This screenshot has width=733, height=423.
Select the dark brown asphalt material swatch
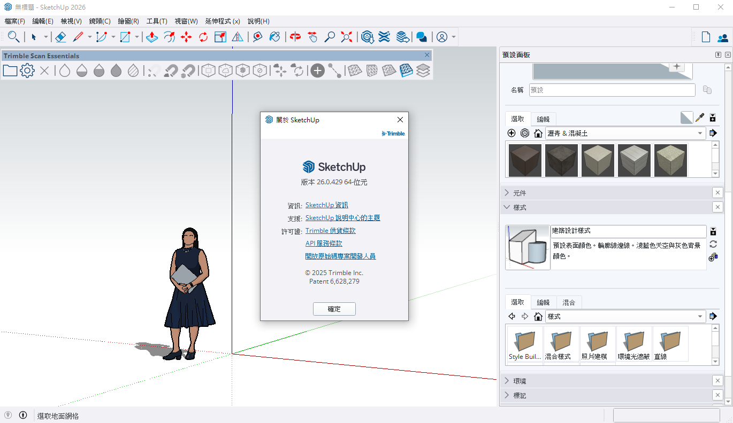pyautogui.click(x=525, y=160)
